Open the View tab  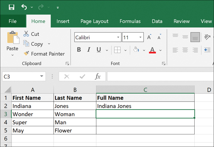click(x=206, y=21)
